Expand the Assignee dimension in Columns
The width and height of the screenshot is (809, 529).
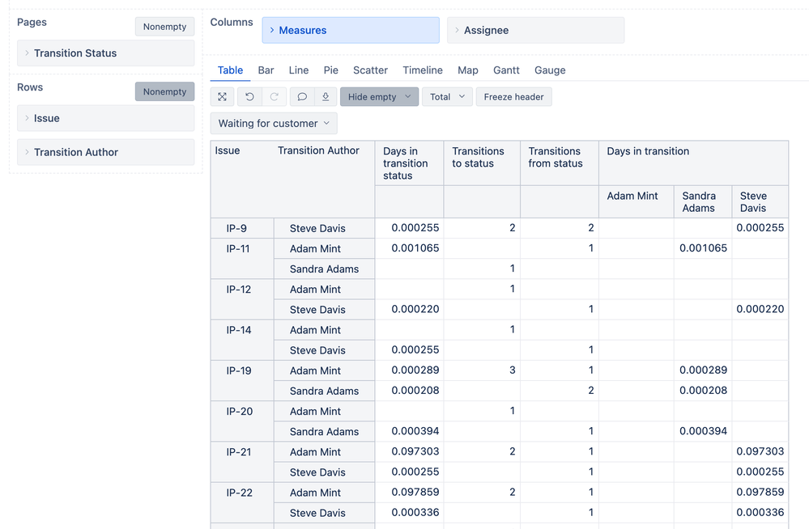(x=535, y=31)
